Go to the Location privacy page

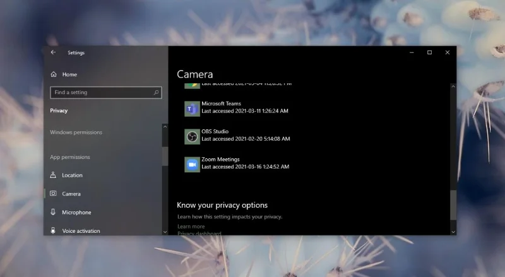pyautogui.click(x=72, y=175)
